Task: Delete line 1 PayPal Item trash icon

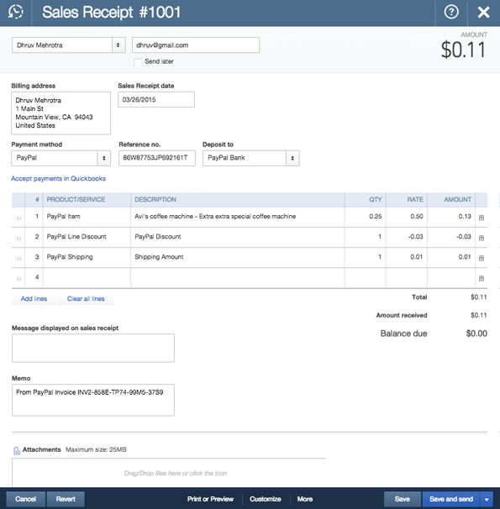Action: pos(482,218)
